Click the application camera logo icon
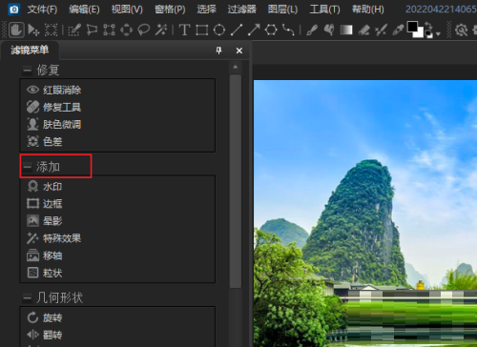The height and width of the screenshot is (347, 477). pos(13,10)
